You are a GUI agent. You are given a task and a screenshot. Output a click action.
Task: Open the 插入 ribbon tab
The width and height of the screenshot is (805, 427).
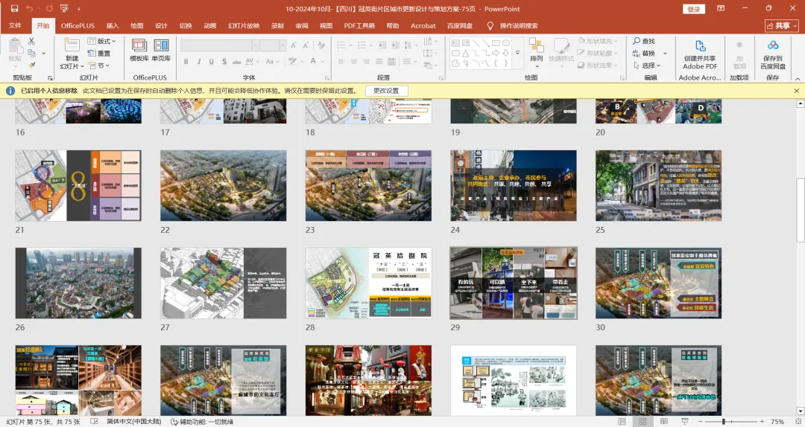(113, 25)
